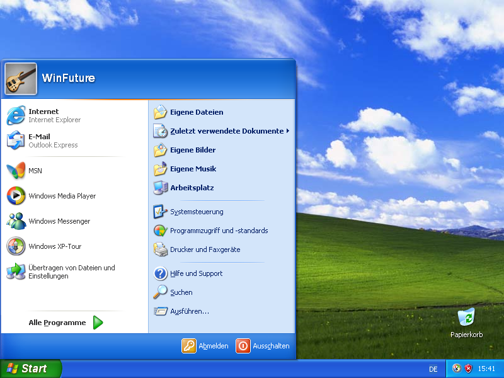This screenshot has width=504, height=378.
Task: Click the WinFuture guitar user picture
Action: 21,78
